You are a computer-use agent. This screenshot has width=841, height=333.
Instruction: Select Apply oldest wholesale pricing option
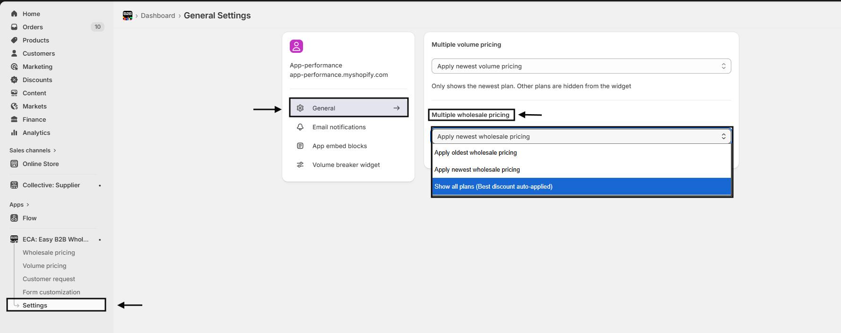point(476,153)
